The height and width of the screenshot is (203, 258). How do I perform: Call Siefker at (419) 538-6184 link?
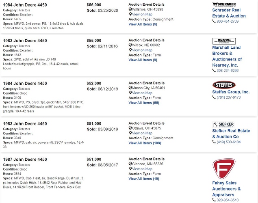tap(229, 142)
